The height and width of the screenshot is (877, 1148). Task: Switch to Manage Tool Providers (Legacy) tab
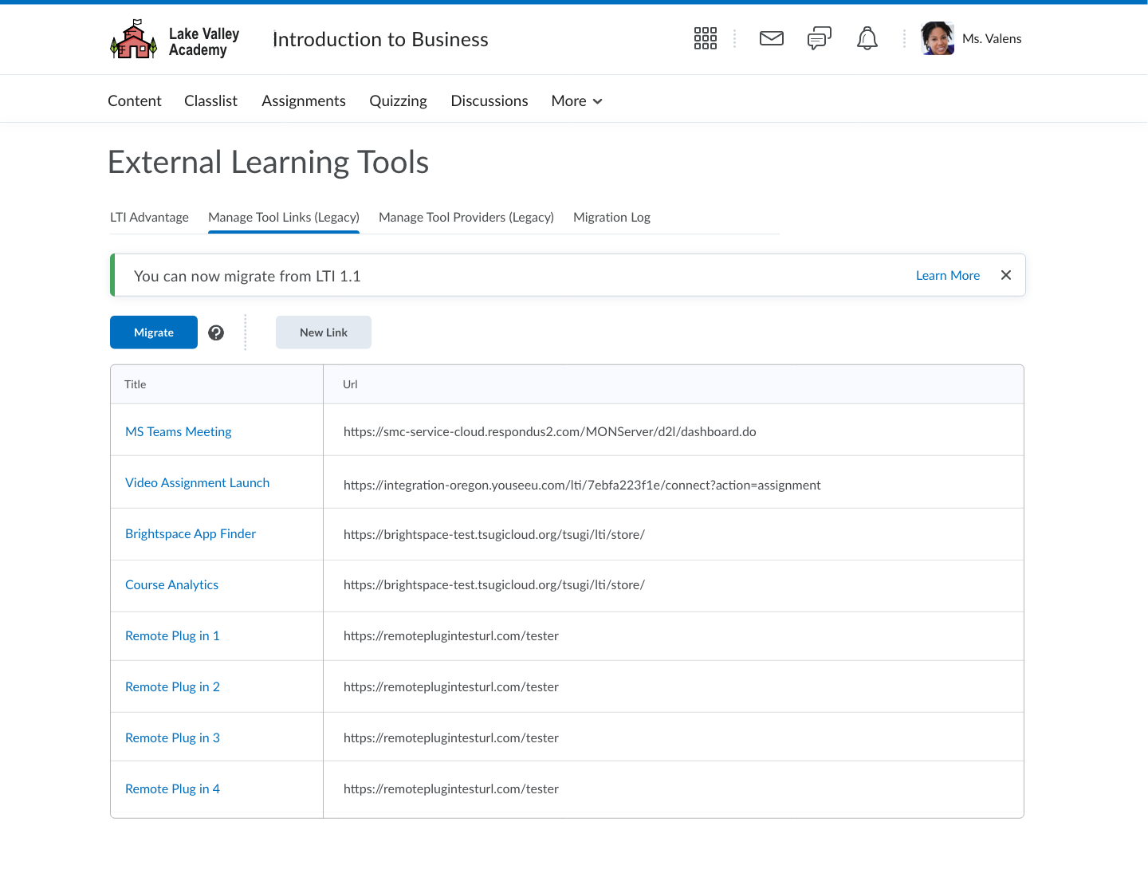pos(466,217)
